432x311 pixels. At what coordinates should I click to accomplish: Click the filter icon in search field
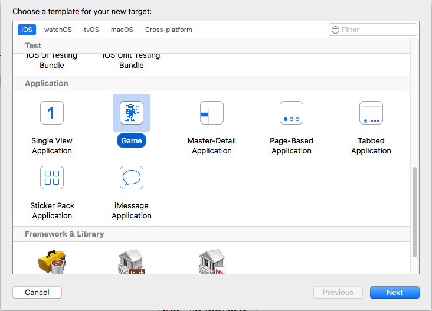(335, 30)
